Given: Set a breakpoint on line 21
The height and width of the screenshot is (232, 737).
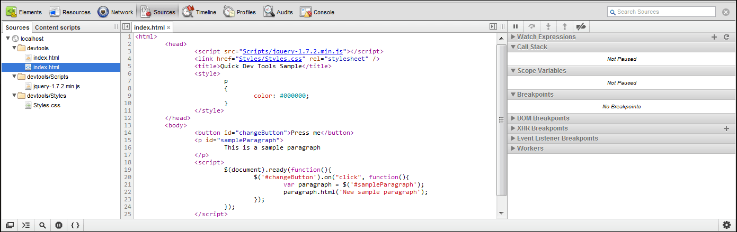Looking at the screenshot, I should pyautogui.click(x=127, y=184).
